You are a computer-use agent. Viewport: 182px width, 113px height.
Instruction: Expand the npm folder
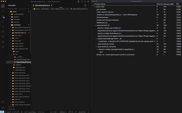point(12,52)
